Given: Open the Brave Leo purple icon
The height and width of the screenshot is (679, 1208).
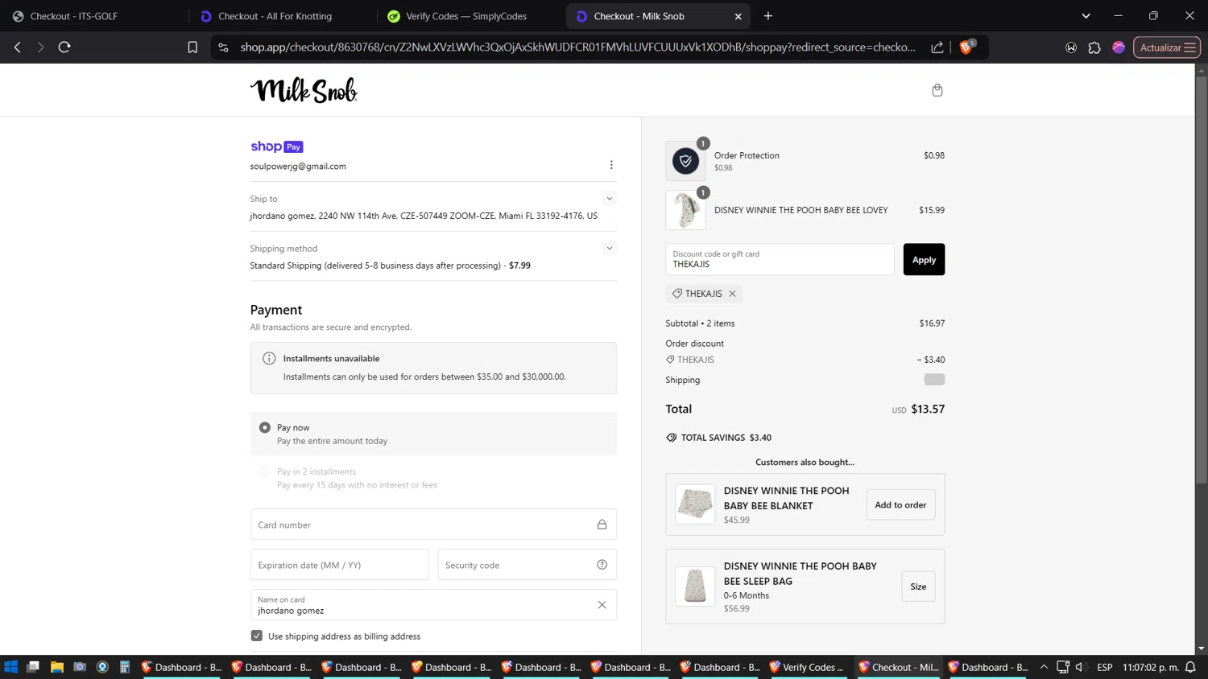Looking at the screenshot, I should (x=1119, y=47).
